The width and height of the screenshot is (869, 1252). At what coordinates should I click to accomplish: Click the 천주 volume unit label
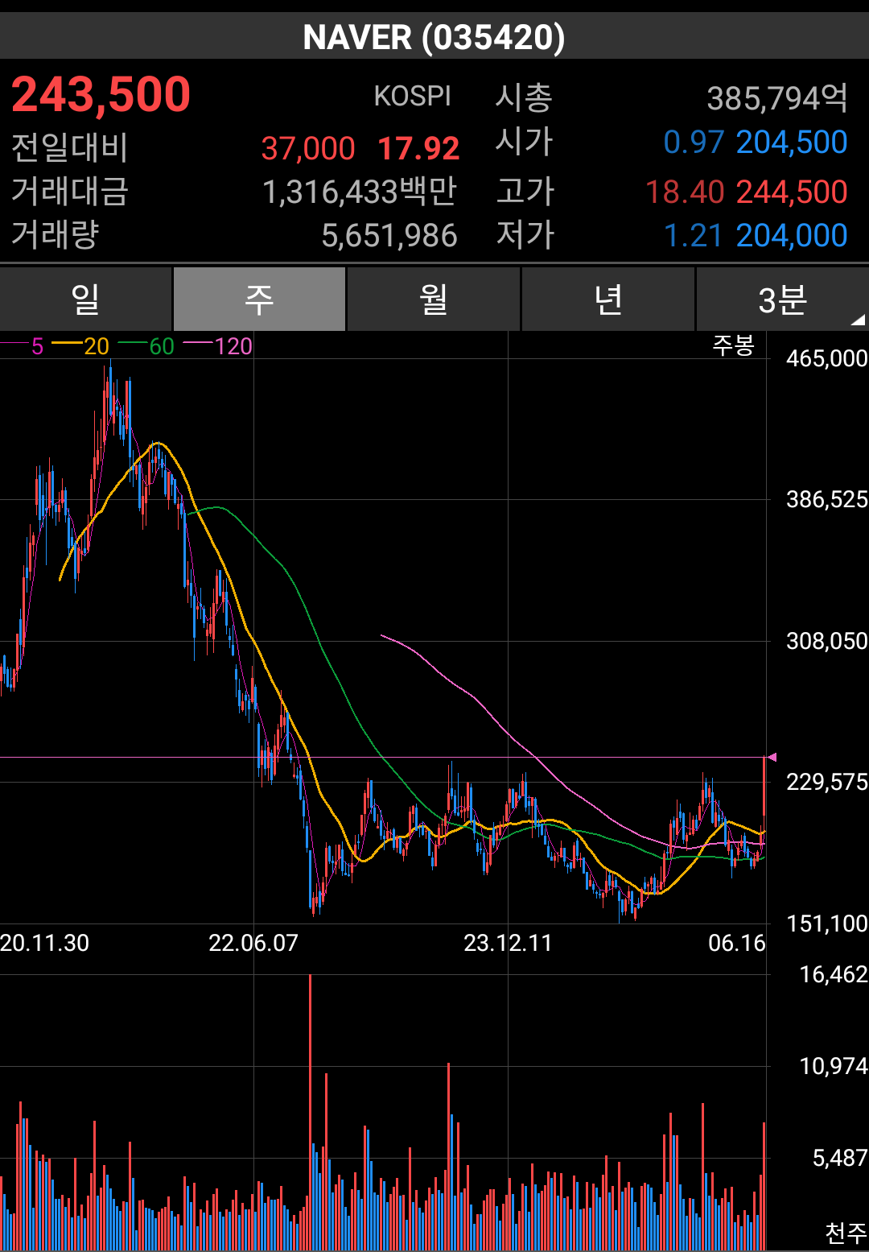pyautogui.click(x=846, y=1233)
